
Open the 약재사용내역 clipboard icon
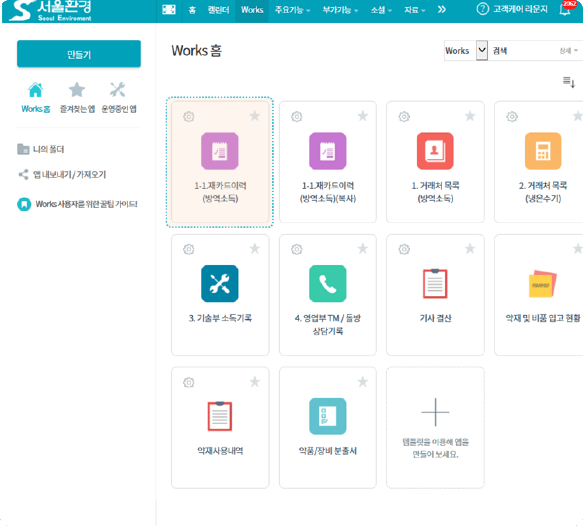tap(220, 416)
